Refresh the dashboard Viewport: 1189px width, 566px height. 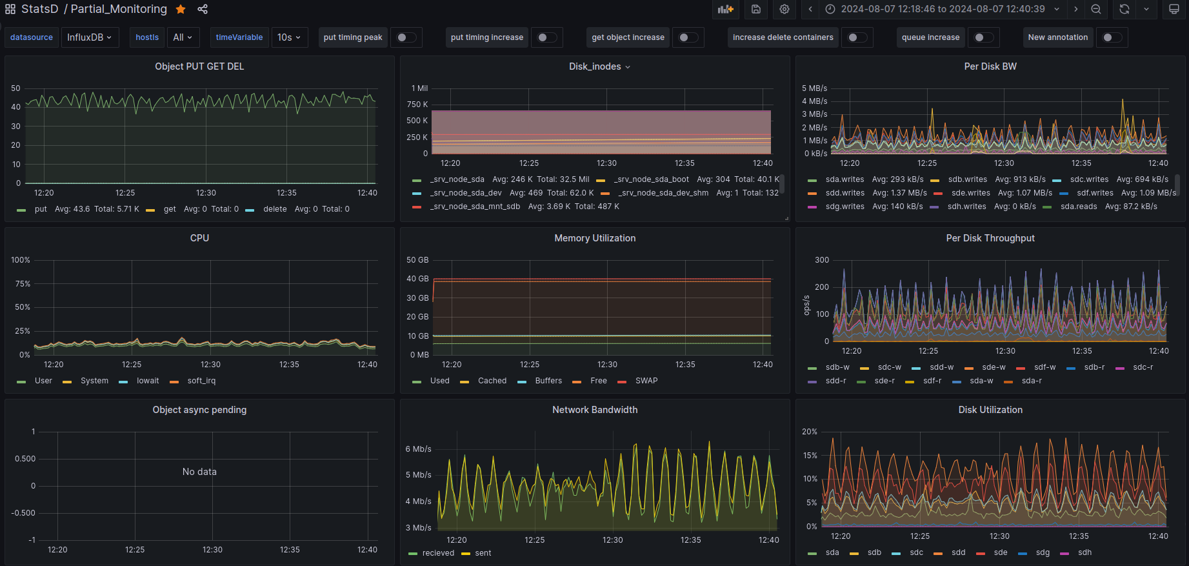1124,9
